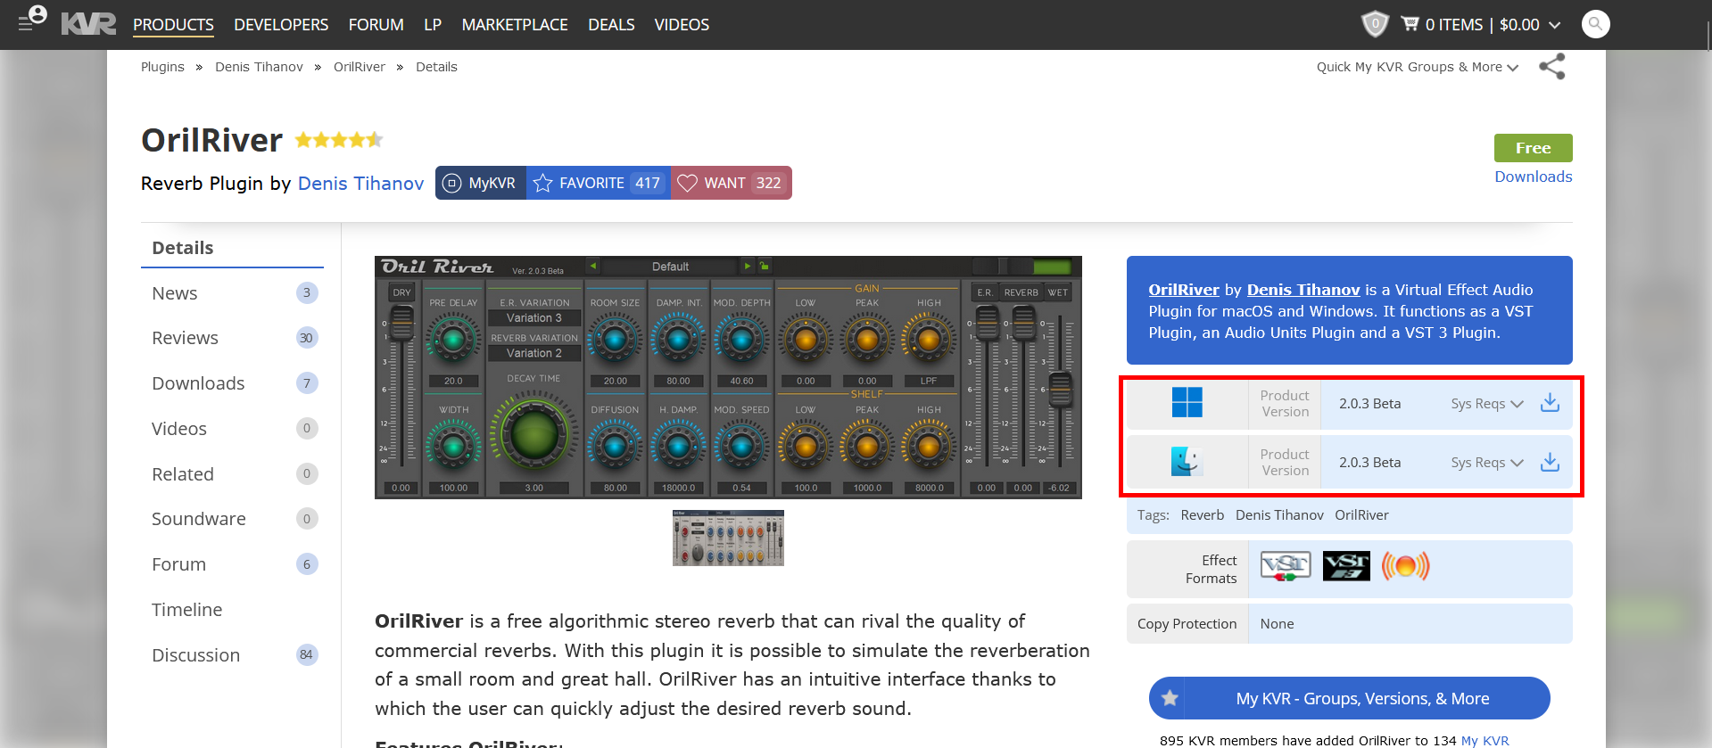Open the DEALS menu
The height and width of the screenshot is (748, 1712).
(x=611, y=25)
